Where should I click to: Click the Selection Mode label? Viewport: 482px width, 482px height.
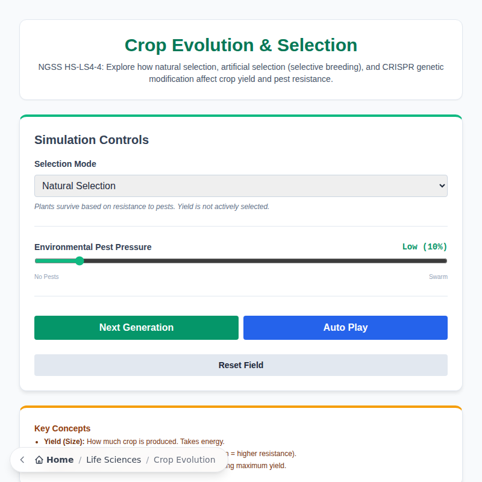click(65, 164)
